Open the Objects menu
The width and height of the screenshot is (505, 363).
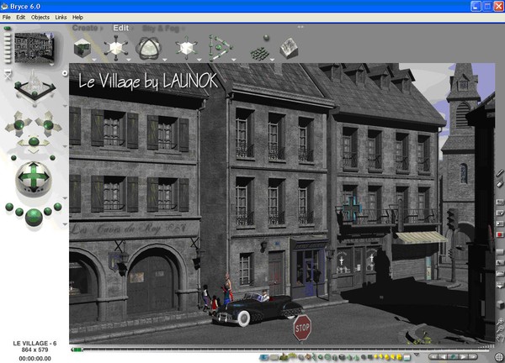(40, 18)
